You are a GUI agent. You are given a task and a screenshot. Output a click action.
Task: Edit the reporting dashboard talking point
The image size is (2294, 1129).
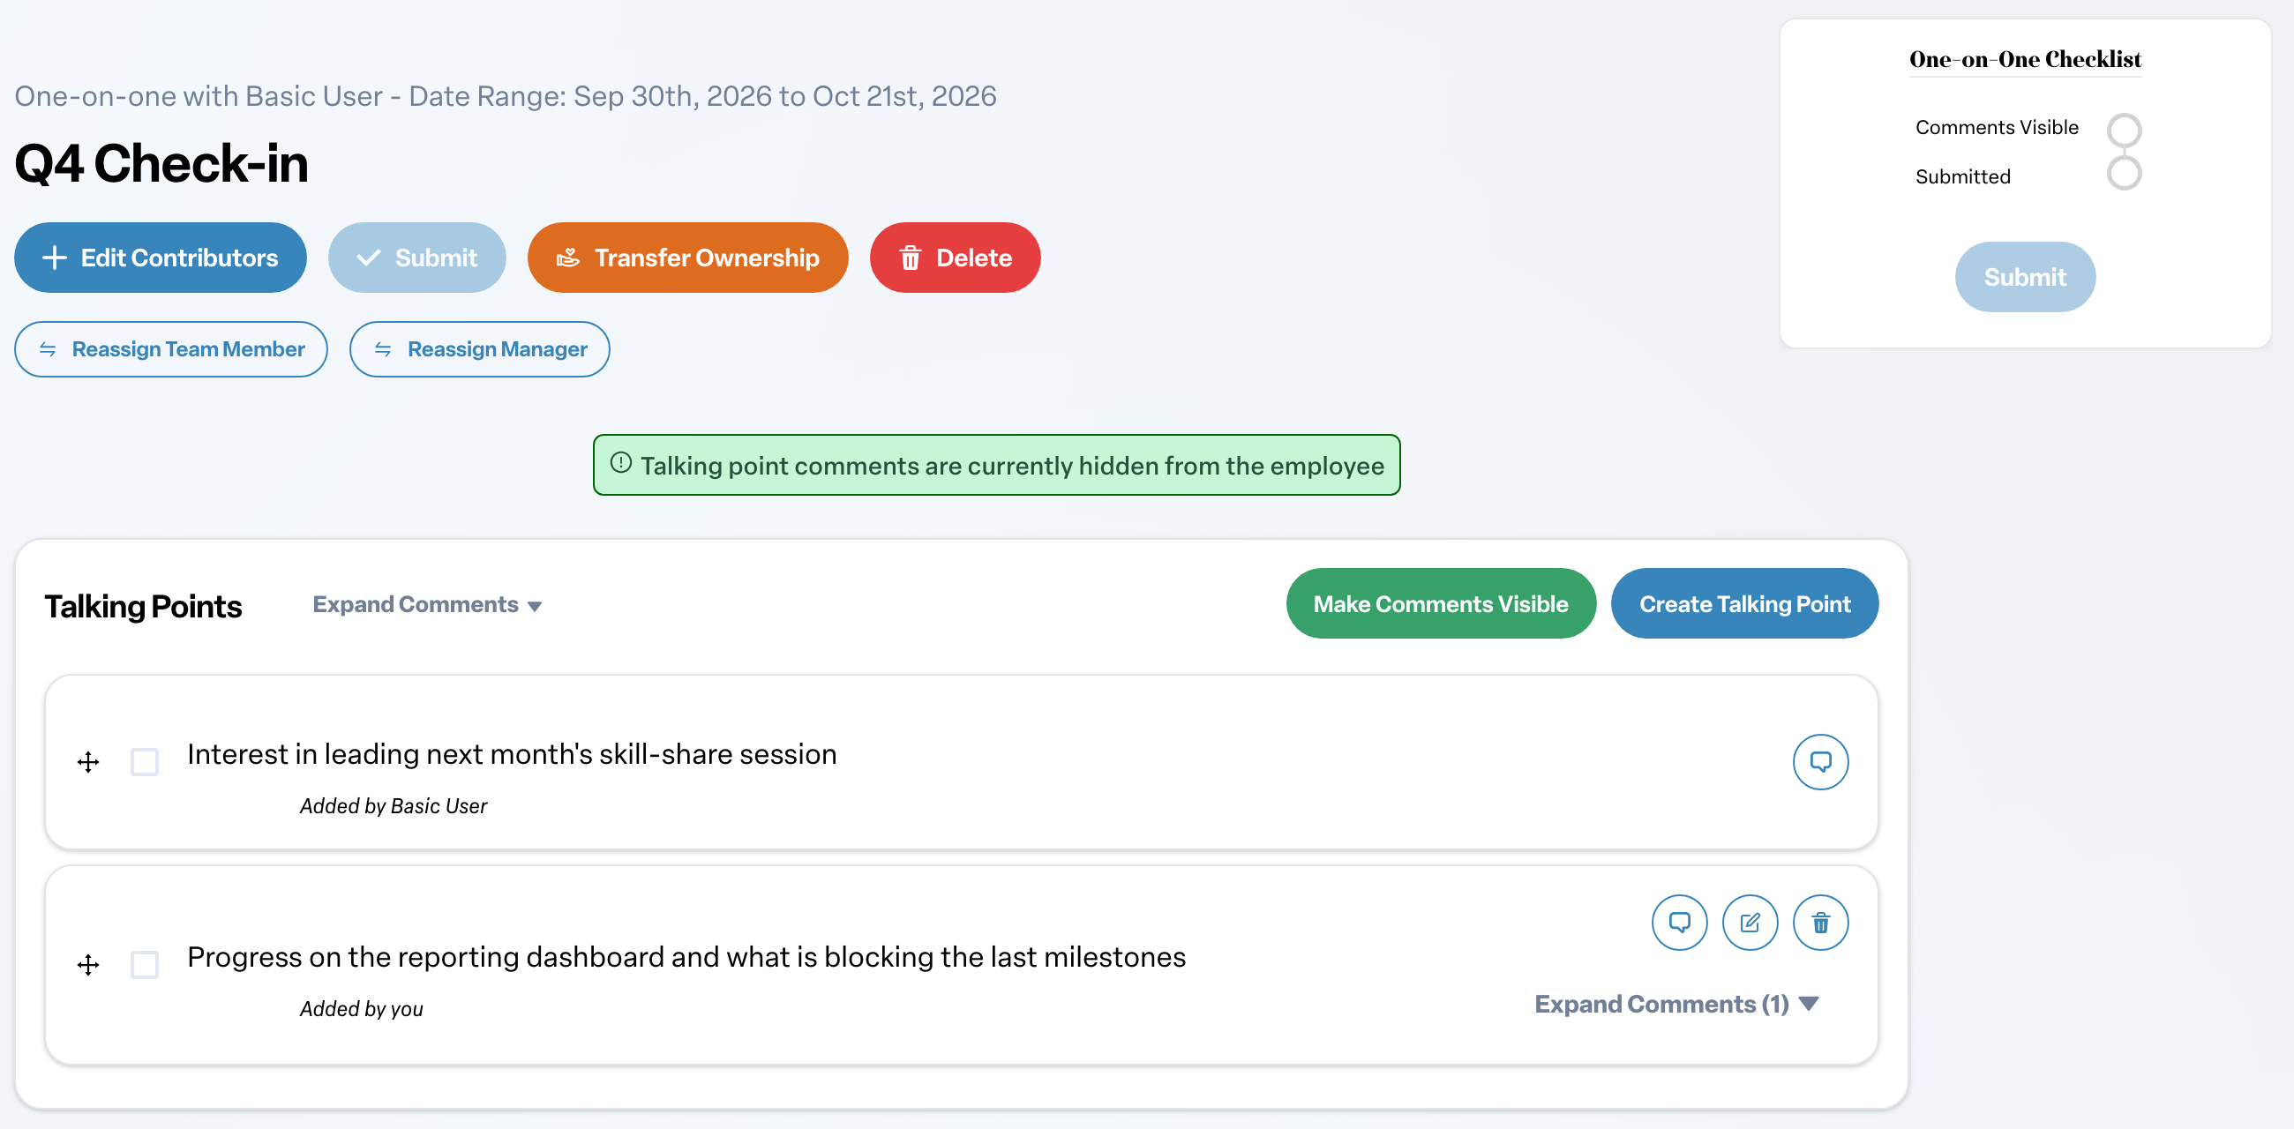pos(1749,922)
